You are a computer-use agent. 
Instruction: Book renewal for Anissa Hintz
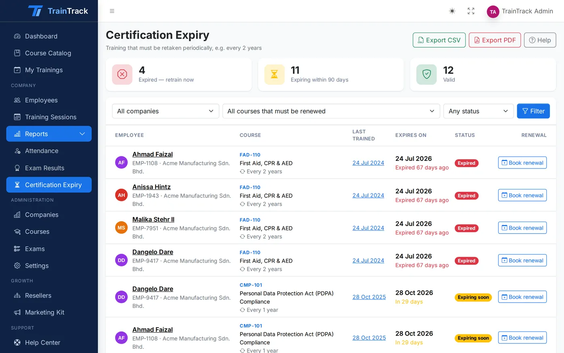[523, 195]
